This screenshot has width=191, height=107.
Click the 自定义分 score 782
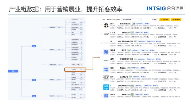pyautogui.click(x=175, y=90)
